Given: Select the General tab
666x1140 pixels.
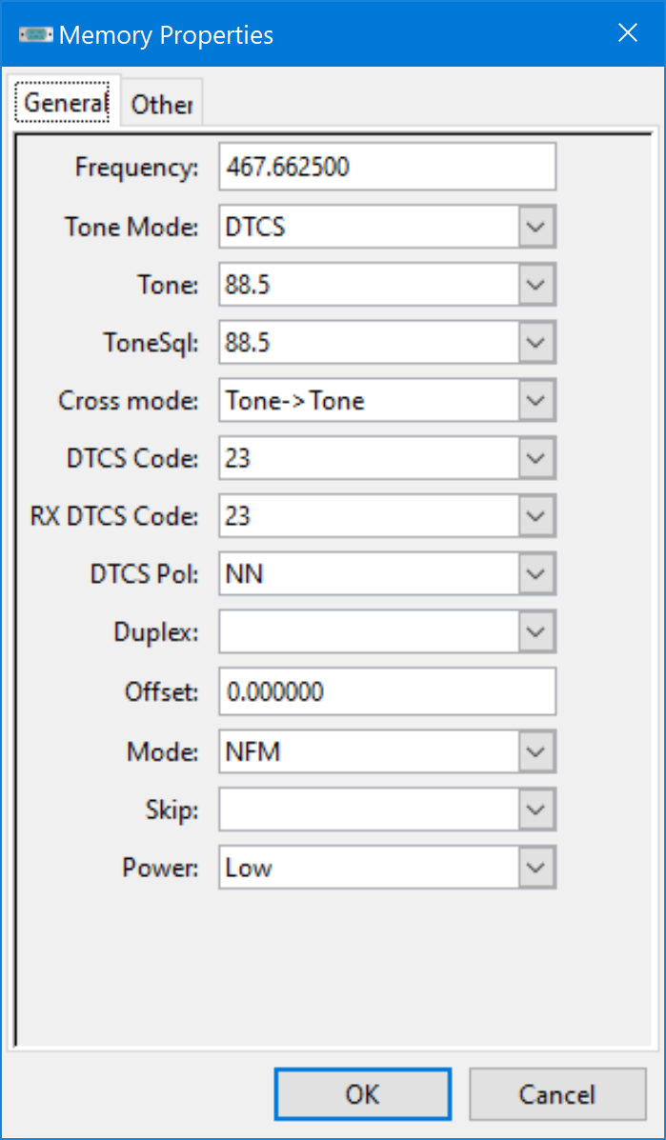Looking at the screenshot, I should tap(66, 103).
